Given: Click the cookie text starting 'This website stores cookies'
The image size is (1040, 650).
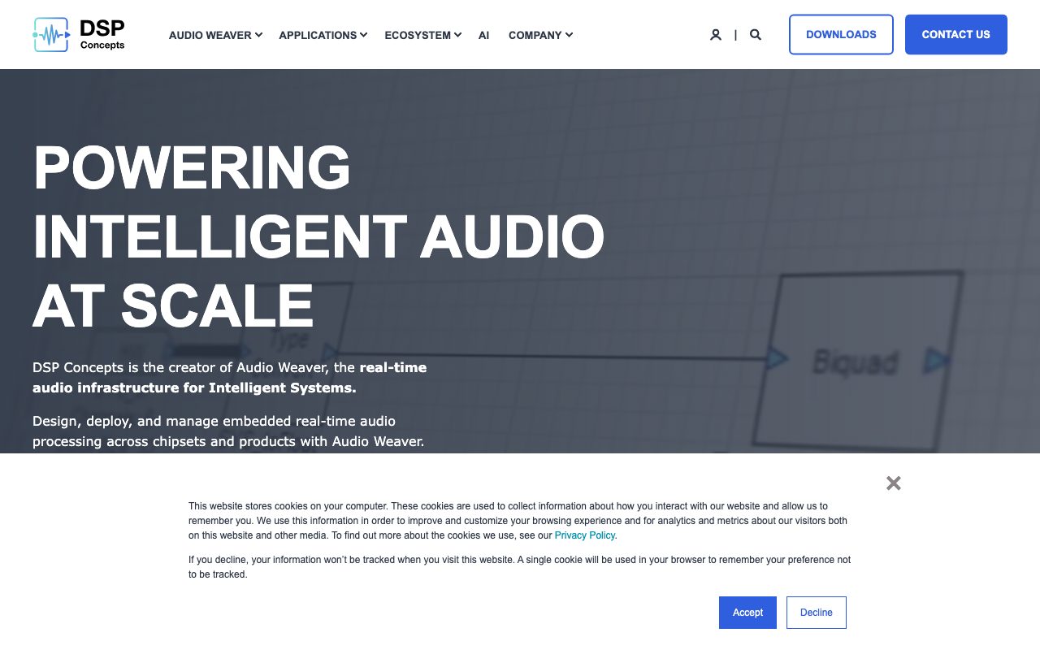Looking at the screenshot, I should pyautogui.click(x=518, y=521).
